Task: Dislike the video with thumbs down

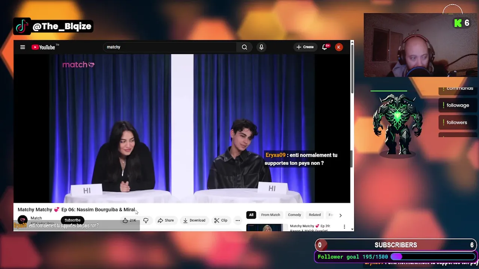Action: tap(146, 220)
